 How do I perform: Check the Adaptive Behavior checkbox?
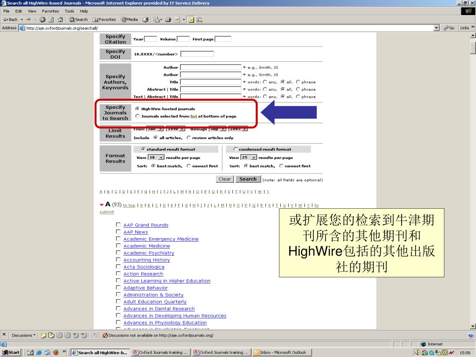[x=118, y=287]
